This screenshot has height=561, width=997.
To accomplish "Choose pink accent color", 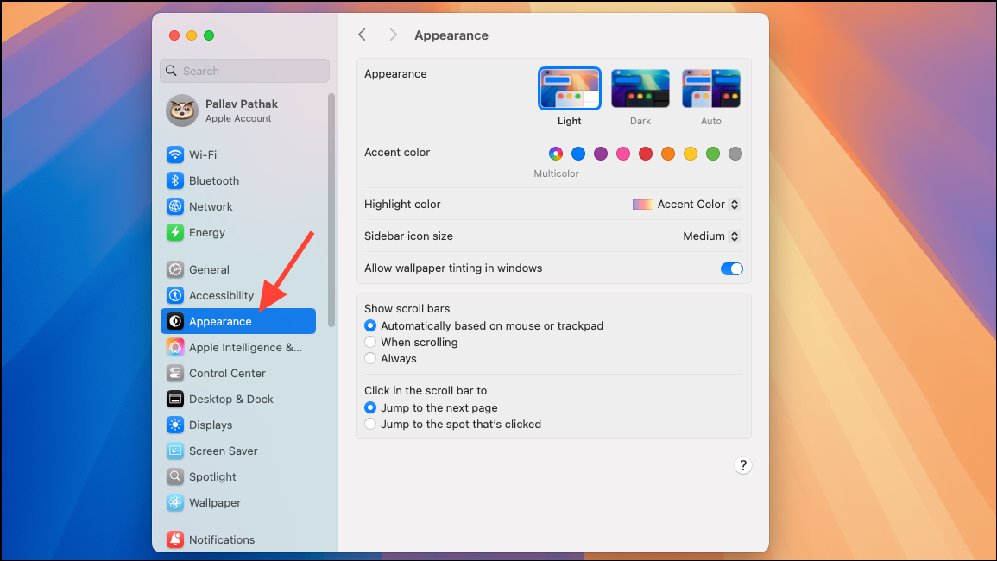I will pyautogui.click(x=623, y=154).
